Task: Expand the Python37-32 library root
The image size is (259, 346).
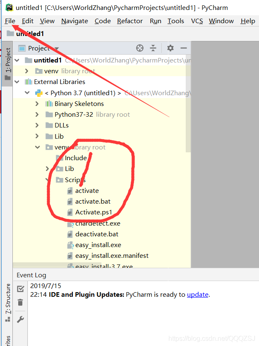Action: click(x=37, y=114)
